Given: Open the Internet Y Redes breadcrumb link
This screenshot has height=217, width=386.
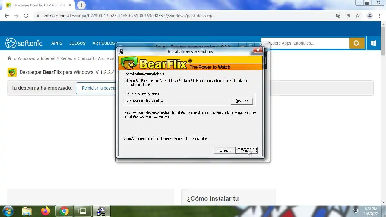Looking at the screenshot, I should click(x=56, y=58).
